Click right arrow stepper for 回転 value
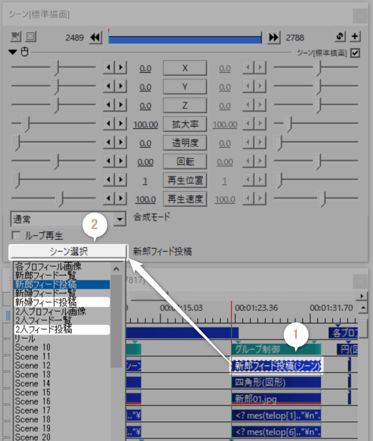373x441 pixels. pyautogui.click(x=120, y=161)
